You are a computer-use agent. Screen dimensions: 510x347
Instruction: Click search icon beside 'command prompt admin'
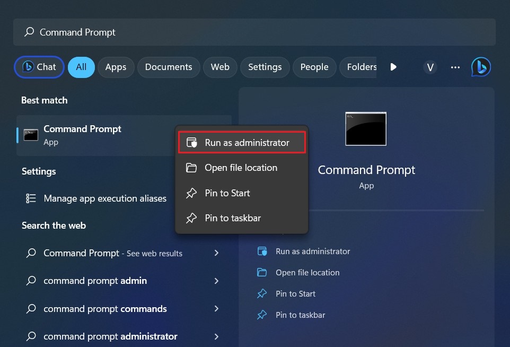31,281
